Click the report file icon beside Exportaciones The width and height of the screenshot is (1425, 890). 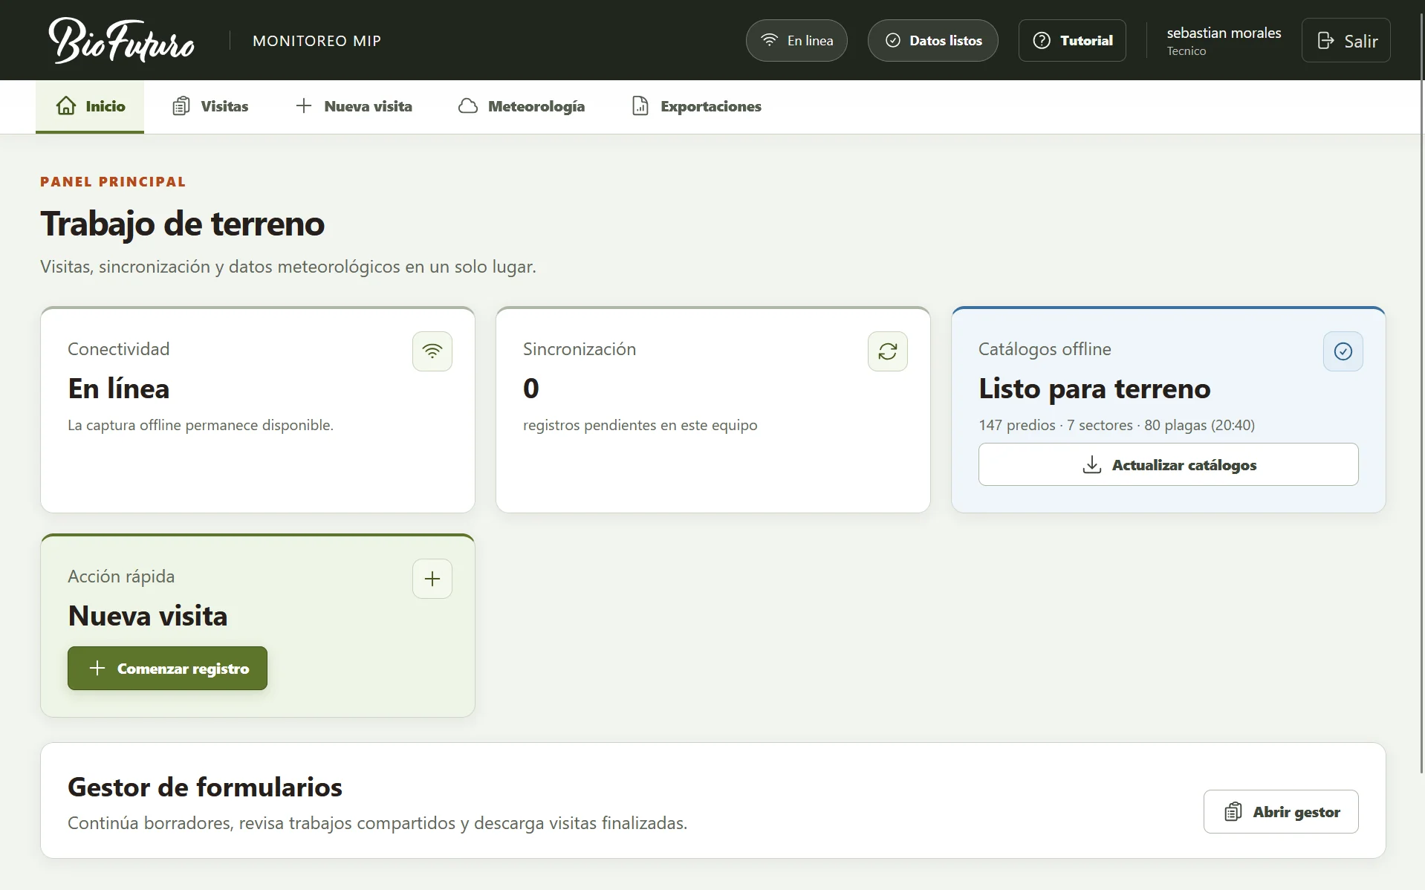point(640,106)
